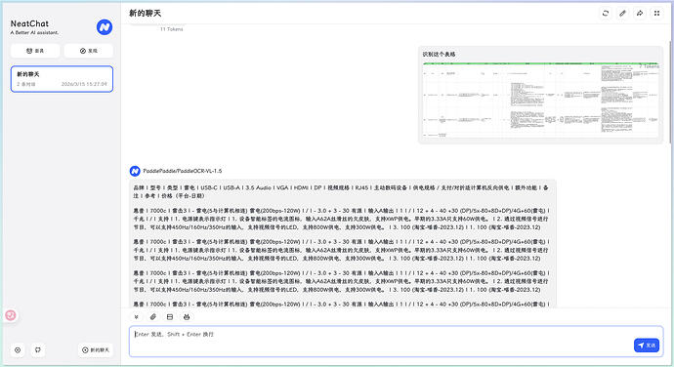Click the blue 发送 send button

coord(647,346)
